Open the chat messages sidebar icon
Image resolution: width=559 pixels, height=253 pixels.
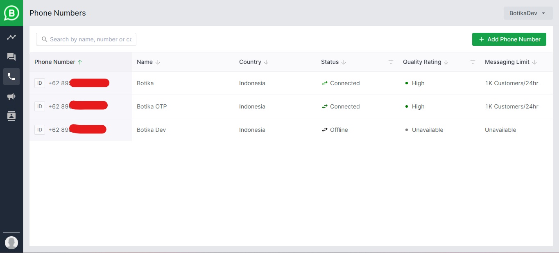11,57
